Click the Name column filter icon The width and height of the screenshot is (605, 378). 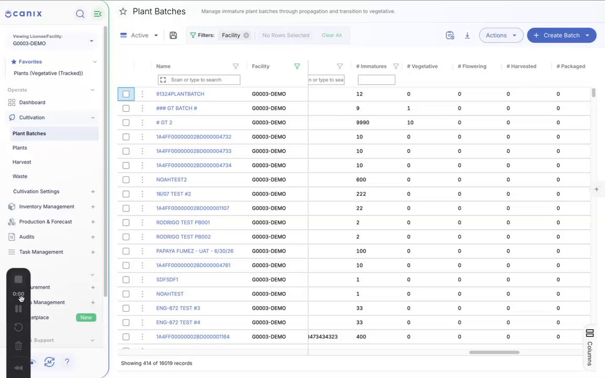pos(236,66)
